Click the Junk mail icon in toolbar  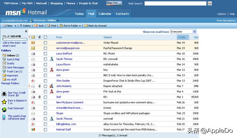[x=36, y=26]
